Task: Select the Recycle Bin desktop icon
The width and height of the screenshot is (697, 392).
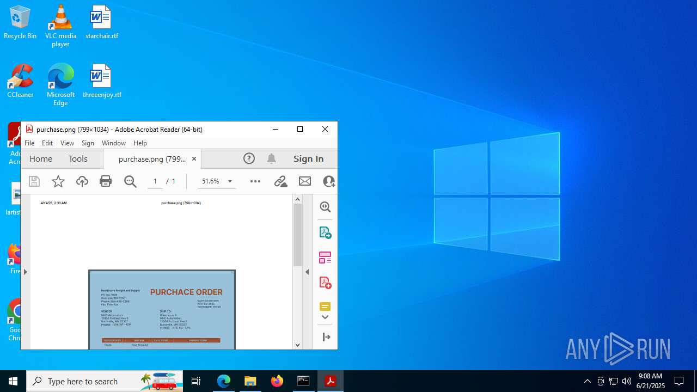Action: point(20,22)
